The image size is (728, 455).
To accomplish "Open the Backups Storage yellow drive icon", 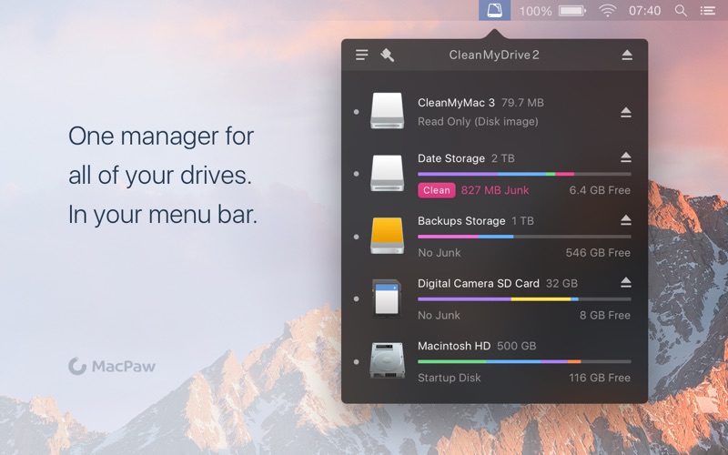I will [x=387, y=237].
